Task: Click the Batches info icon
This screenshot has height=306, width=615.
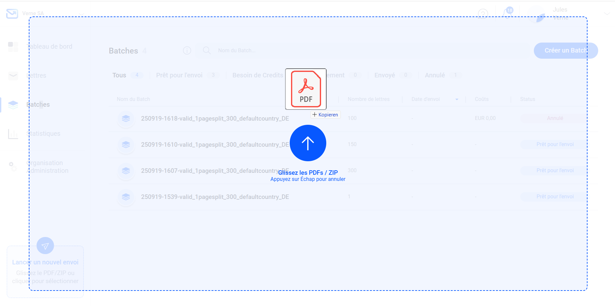Action: pyautogui.click(x=187, y=51)
